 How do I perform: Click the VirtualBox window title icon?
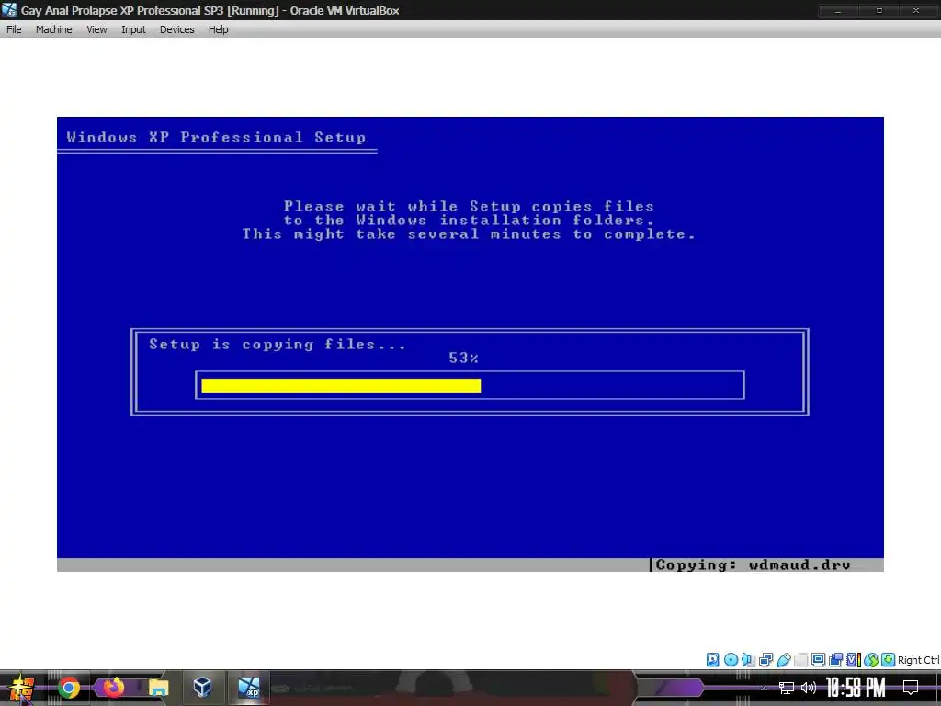[x=9, y=9]
